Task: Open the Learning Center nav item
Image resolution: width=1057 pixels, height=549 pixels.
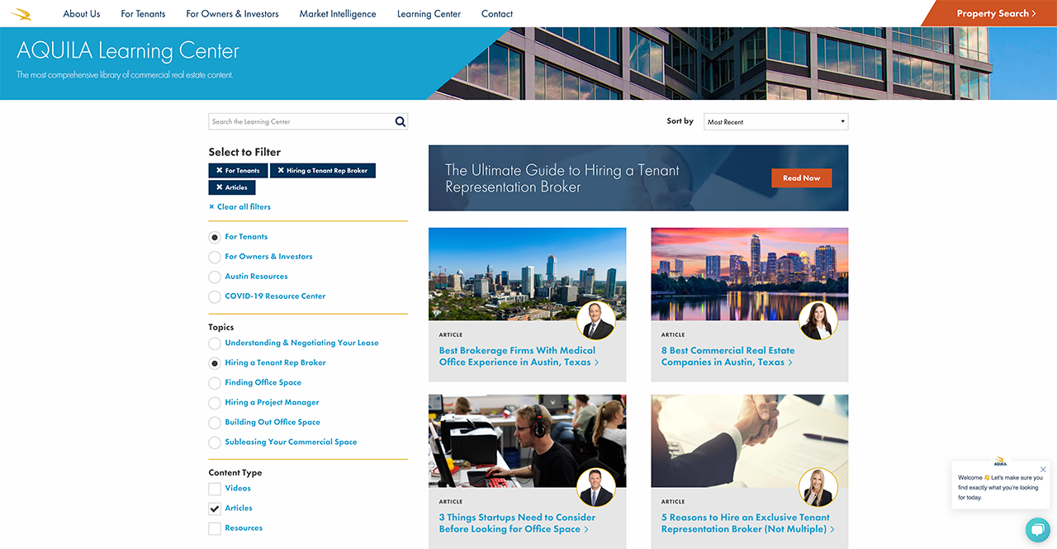Action: click(x=429, y=14)
